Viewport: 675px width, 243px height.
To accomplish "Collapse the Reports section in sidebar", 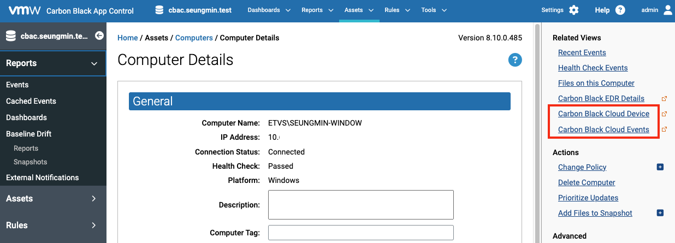I will [53, 63].
